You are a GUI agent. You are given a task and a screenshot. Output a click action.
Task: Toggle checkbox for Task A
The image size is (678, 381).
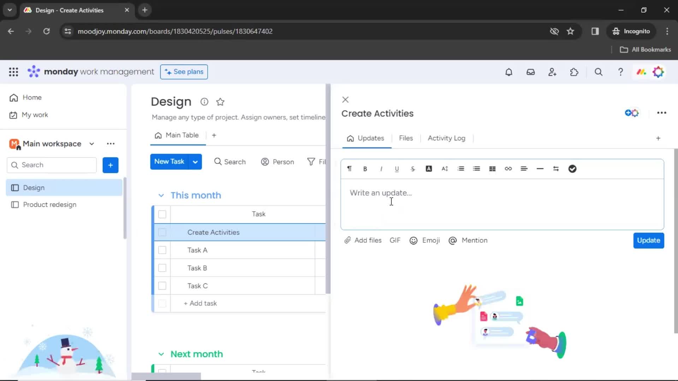tap(162, 250)
